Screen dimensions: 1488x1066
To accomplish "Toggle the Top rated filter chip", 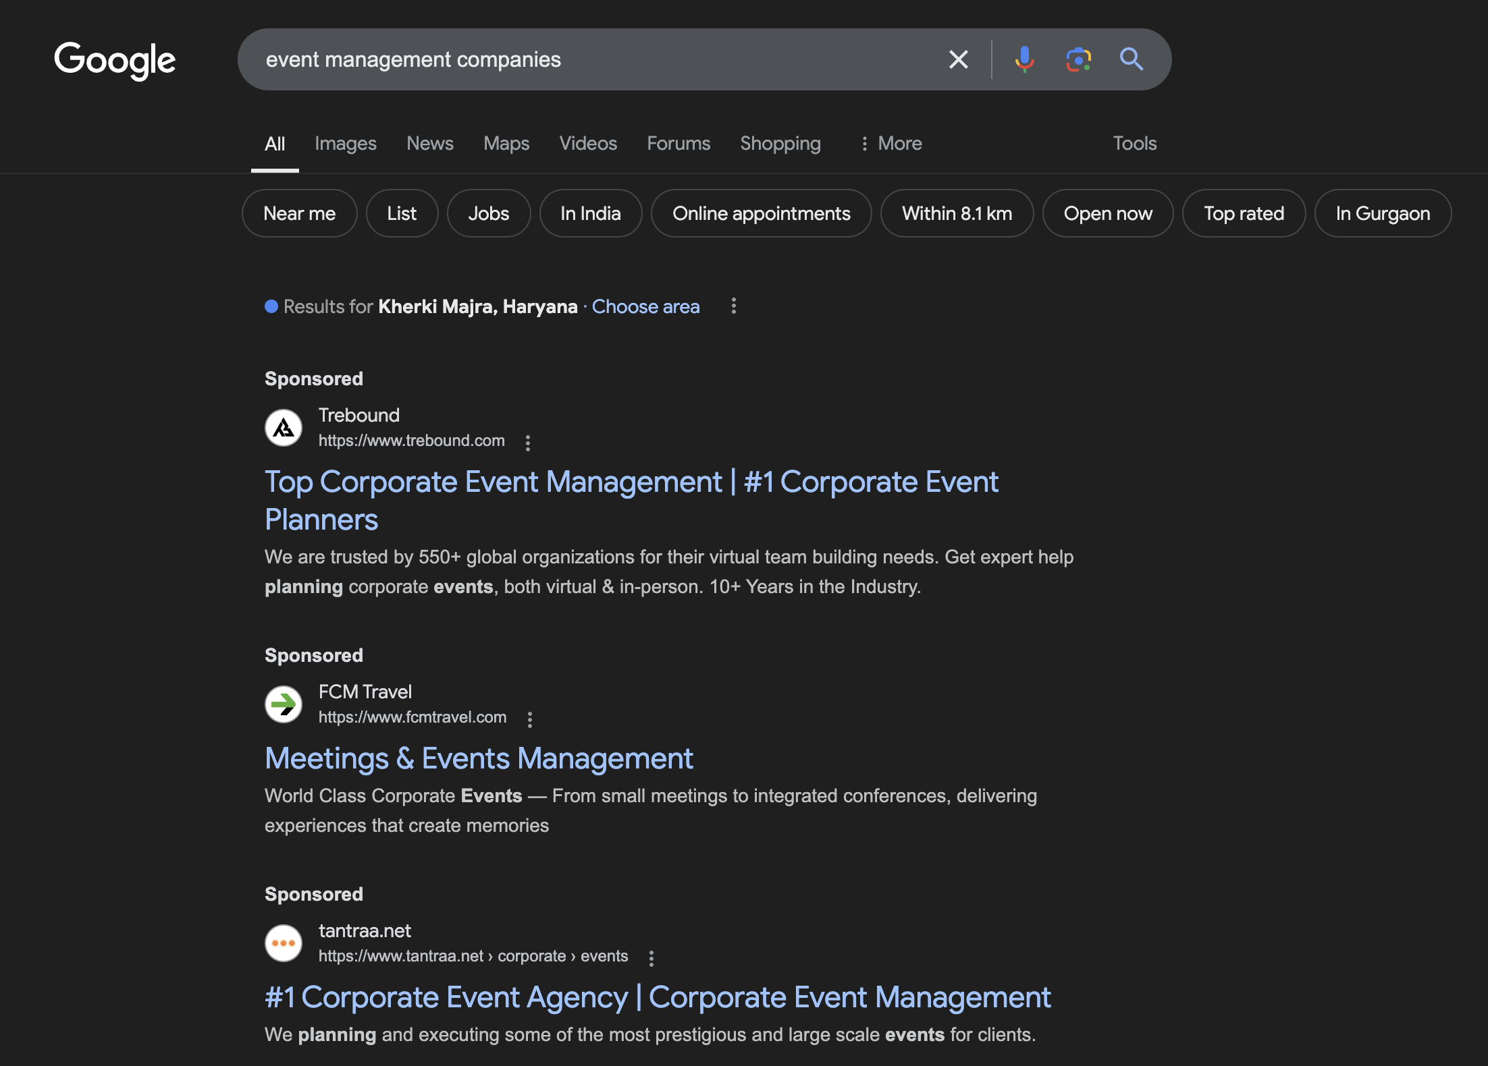I will pyautogui.click(x=1244, y=213).
